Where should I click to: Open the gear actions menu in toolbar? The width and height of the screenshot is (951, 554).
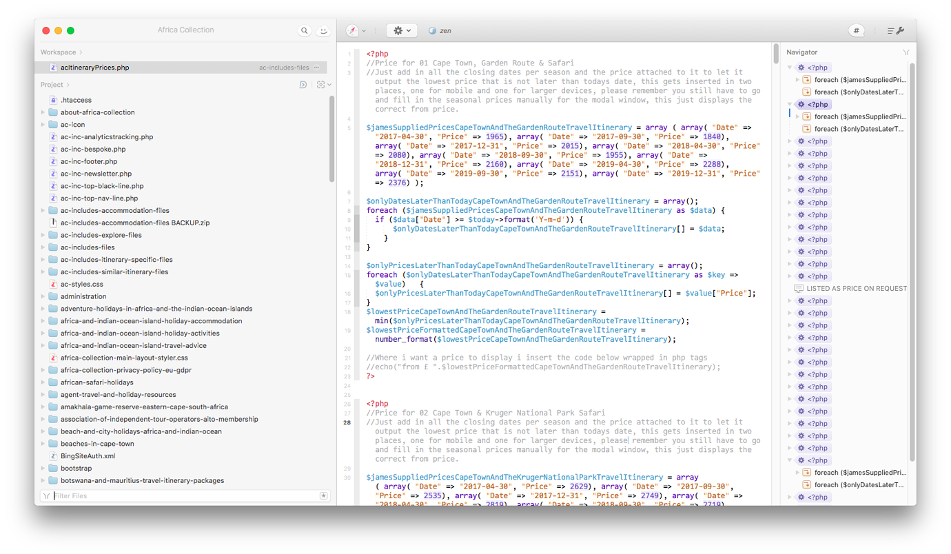pos(402,30)
